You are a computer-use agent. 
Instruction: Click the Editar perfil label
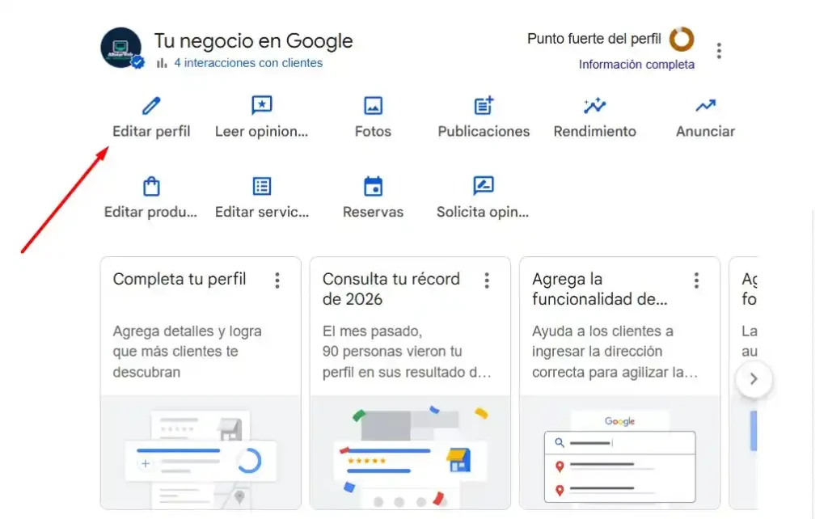[151, 132]
